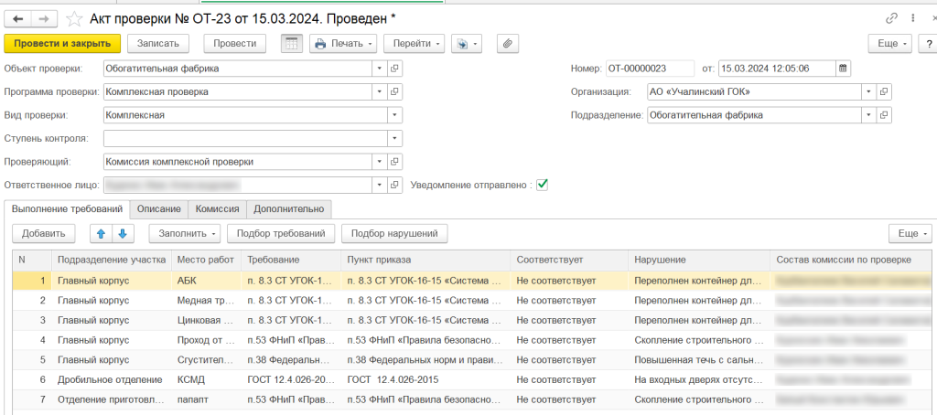Open the Объект проверки record form icon
This screenshot has width=937, height=415.
(395, 68)
